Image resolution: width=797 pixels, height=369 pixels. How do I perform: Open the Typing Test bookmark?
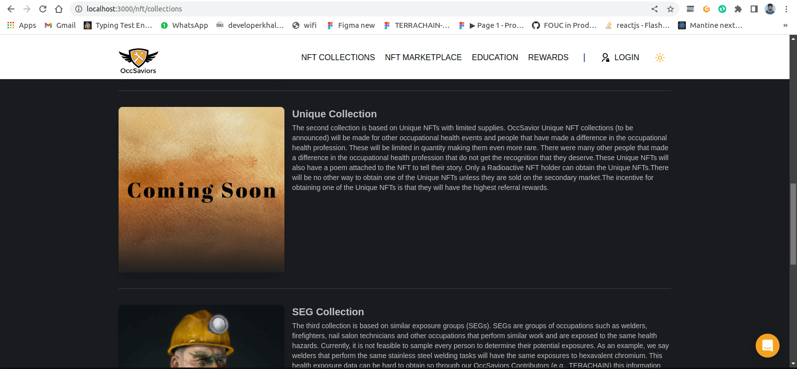click(118, 25)
